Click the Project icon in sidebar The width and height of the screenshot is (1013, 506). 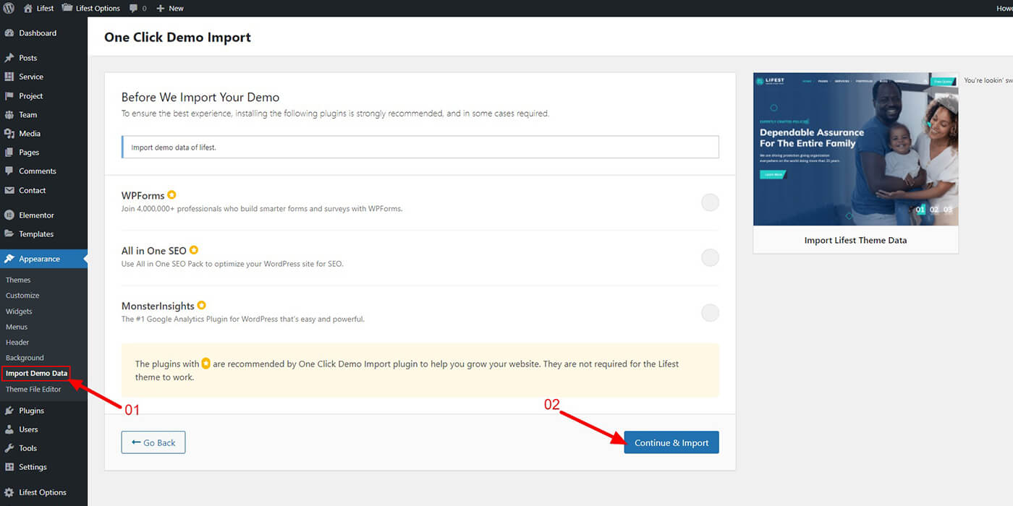click(9, 95)
